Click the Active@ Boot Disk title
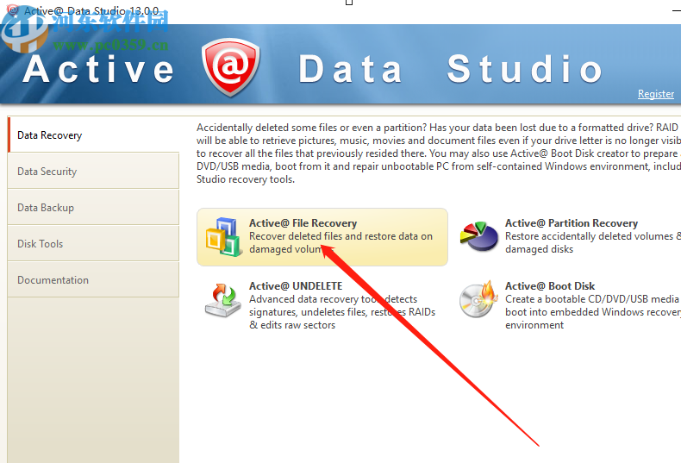Image resolution: width=681 pixels, height=463 pixels. point(550,286)
